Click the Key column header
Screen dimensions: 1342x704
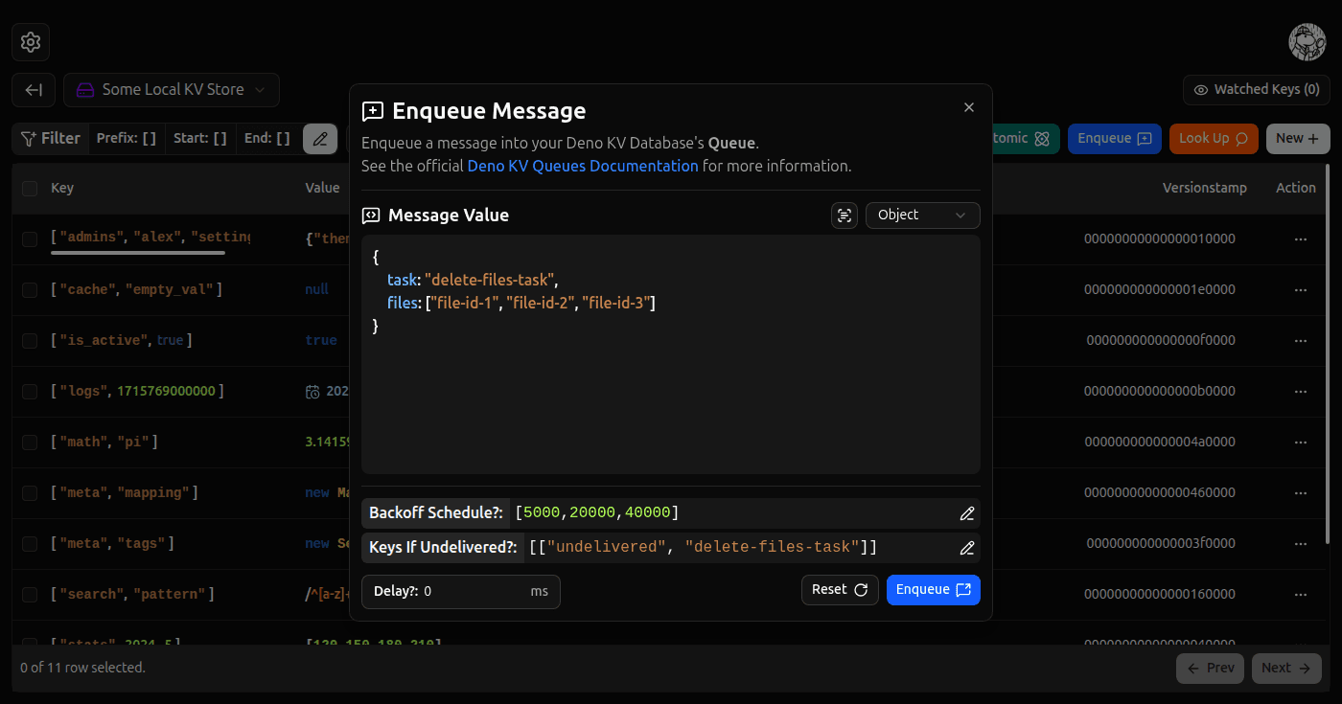coord(62,189)
